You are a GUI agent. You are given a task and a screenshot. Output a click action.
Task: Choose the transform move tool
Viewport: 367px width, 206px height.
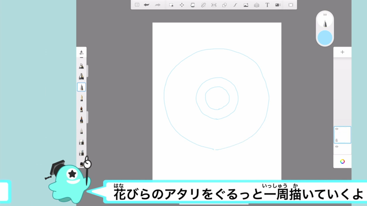(x=182, y=5)
